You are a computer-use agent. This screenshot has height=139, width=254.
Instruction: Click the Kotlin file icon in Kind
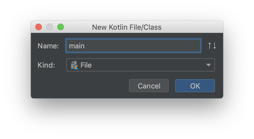(74, 65)
